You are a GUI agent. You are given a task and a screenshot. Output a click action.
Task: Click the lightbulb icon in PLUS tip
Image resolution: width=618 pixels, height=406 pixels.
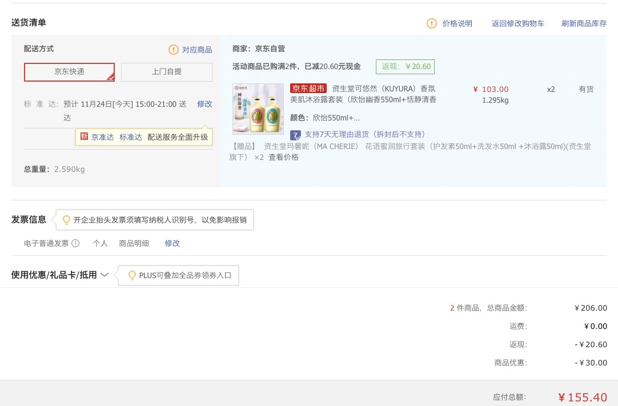[x=133, y=276]
